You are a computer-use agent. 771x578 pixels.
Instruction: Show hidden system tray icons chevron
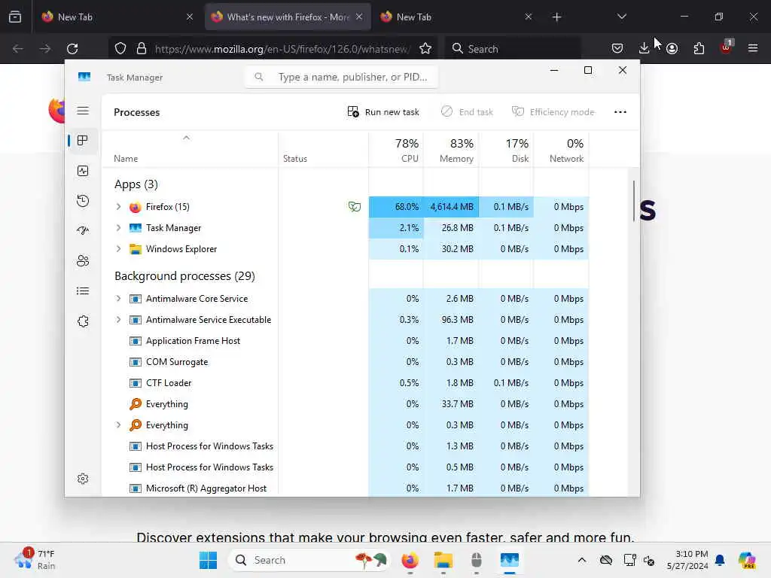582,560
